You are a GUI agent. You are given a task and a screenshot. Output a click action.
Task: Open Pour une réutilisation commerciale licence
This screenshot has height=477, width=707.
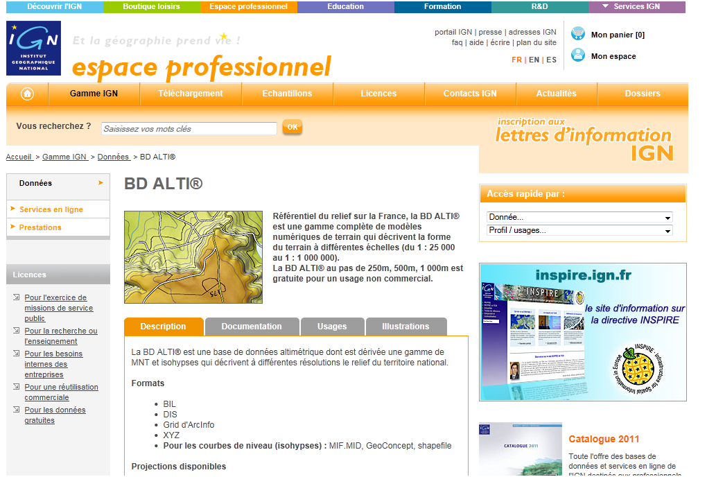61,392
